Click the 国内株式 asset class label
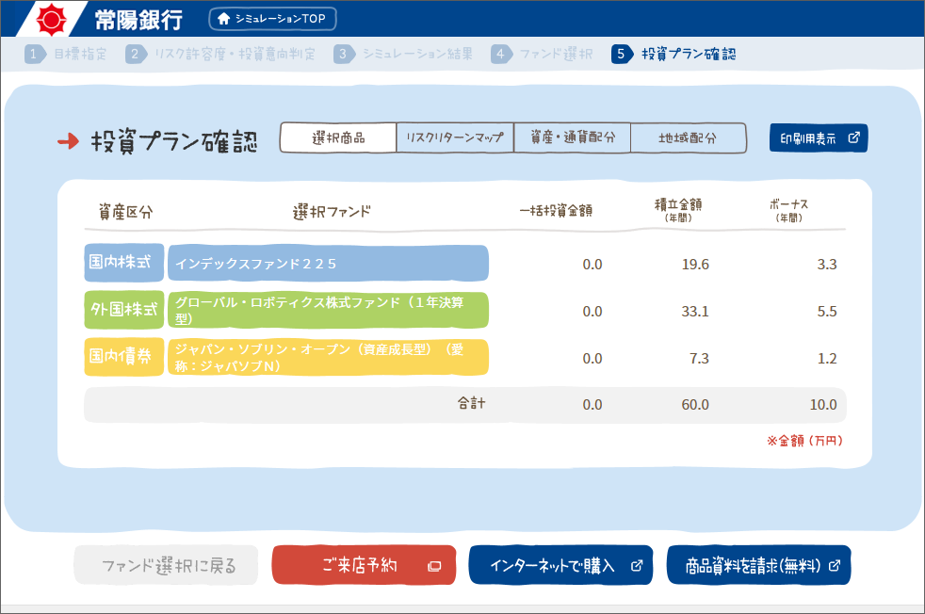Viewport: 925px width, 614px height. [124, 263]
